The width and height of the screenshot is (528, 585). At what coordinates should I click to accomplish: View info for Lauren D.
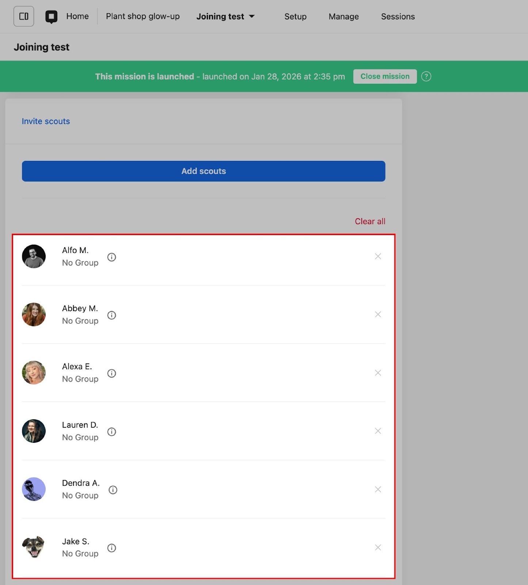[x=112, y=432]
